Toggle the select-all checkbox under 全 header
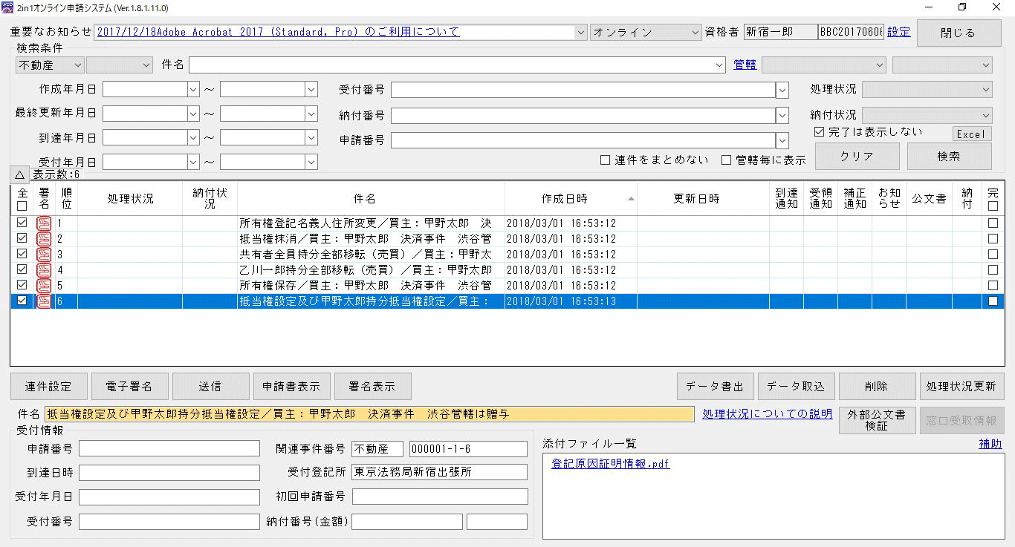This screenshot has width=1015, height=547. click(22, 206)
